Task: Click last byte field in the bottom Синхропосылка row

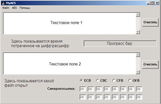Action: click(139, 97)
